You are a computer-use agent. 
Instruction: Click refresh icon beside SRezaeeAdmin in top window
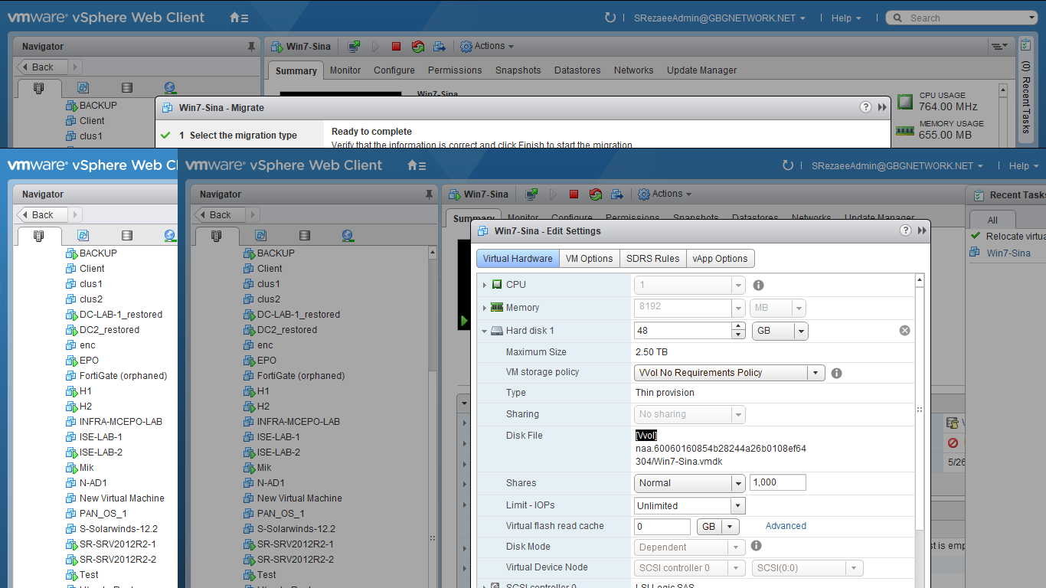610,18
